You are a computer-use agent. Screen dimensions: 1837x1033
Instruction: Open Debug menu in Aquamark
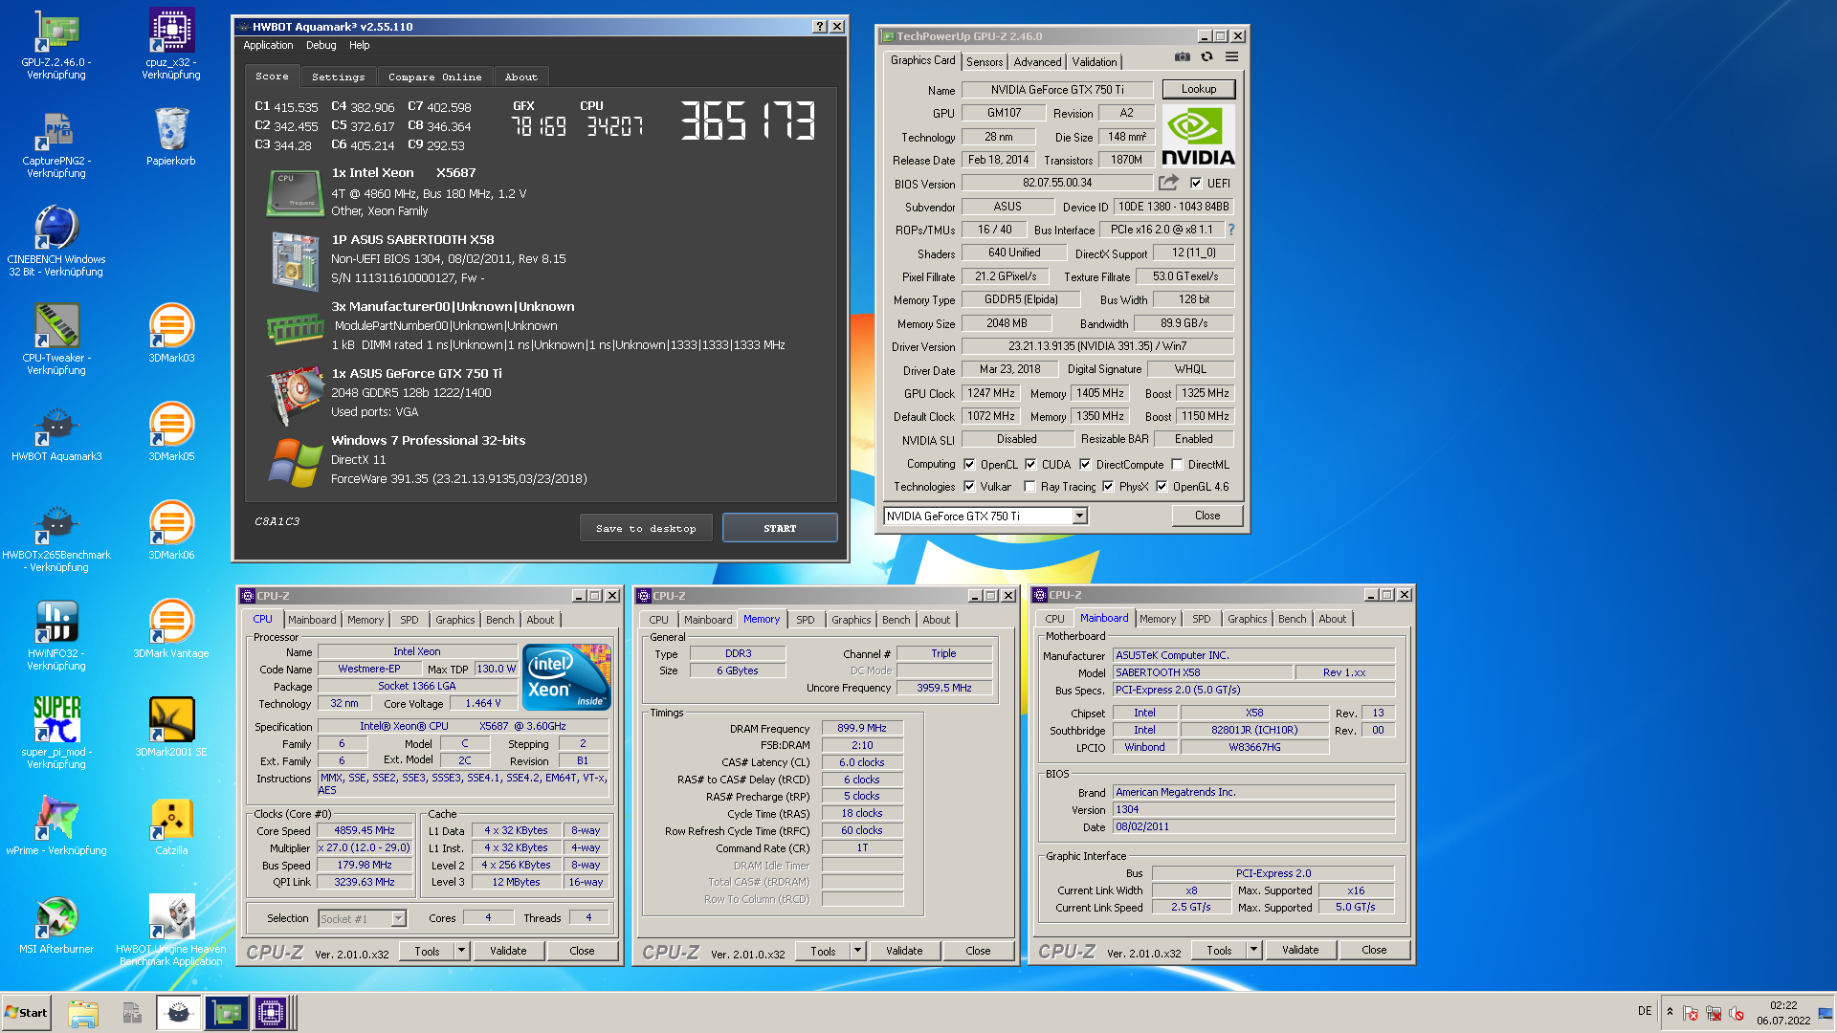pos(321,45)
